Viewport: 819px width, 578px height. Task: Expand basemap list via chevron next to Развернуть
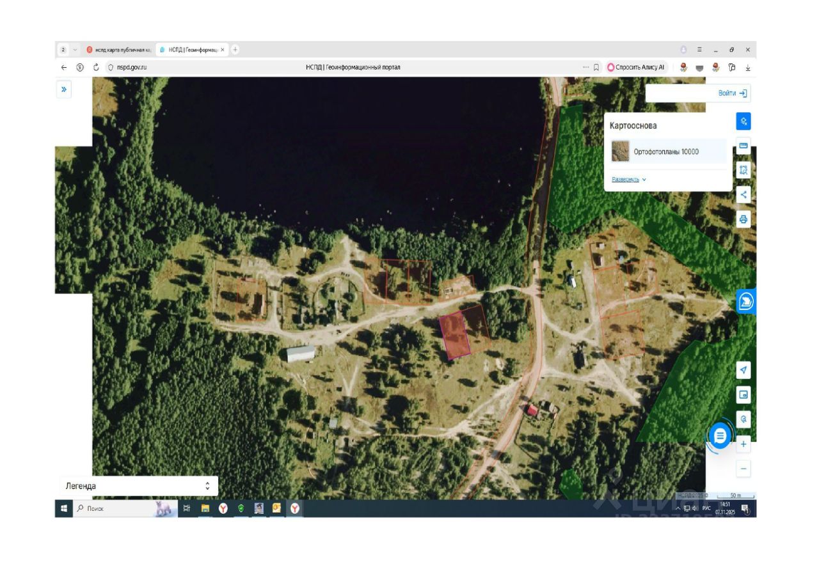pyautogui.click(x=644, y=180)
